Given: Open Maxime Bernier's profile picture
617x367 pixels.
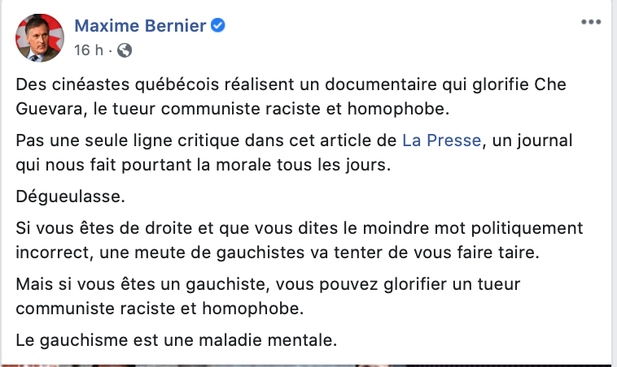Looking at the screenshot, I should coord(40,37).
